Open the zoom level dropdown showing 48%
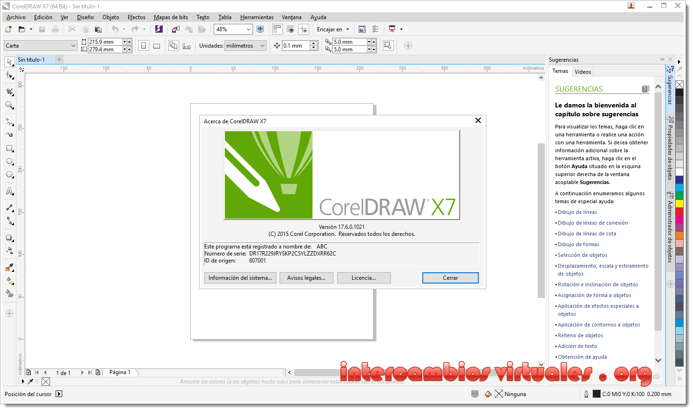The height and width of the screenshot is (411, 693). click(x=248, y=29)
